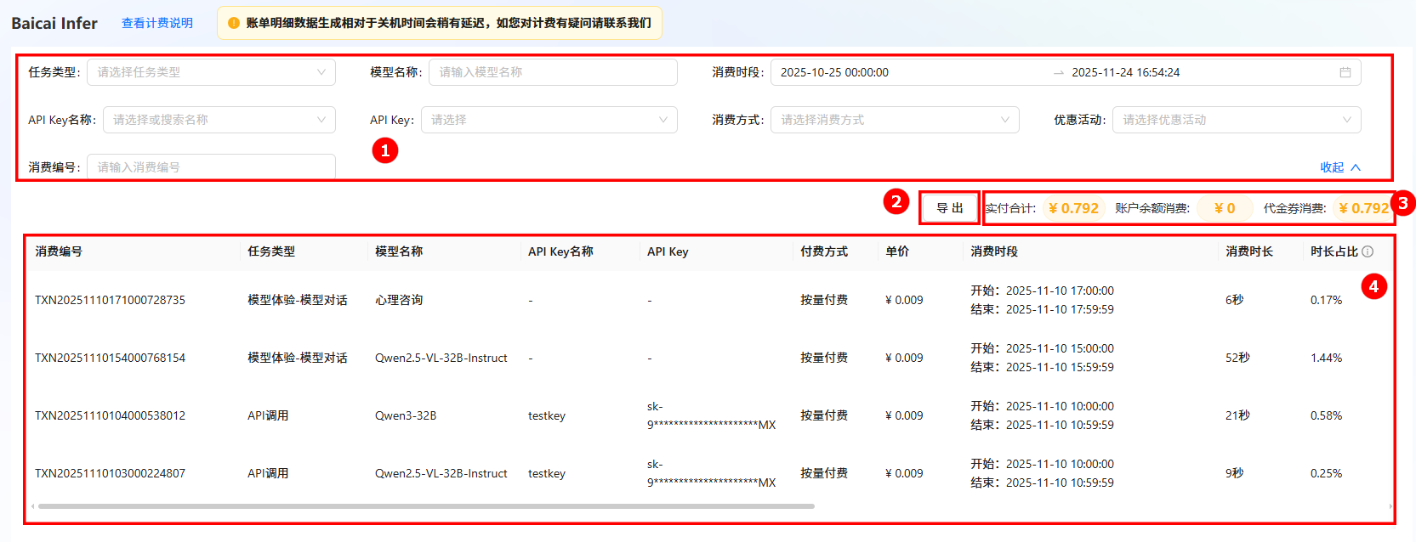
Task: Click testkey in the Qwen3-32B row
Action: 547,415
